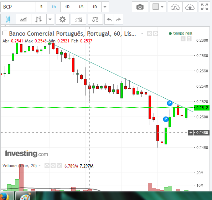Viewport: 212px width, 200px height.
Task: Switch to line chart type
Action: tap(24, 19)
